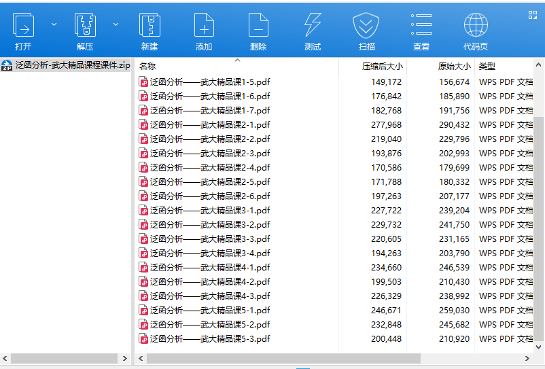This screenshot has width=545, height=369.
Task: Click the PDF icon of the 5-3.pdf row
Action: tap(143, 338)
